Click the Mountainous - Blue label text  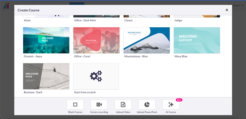(x=136, y=56)
